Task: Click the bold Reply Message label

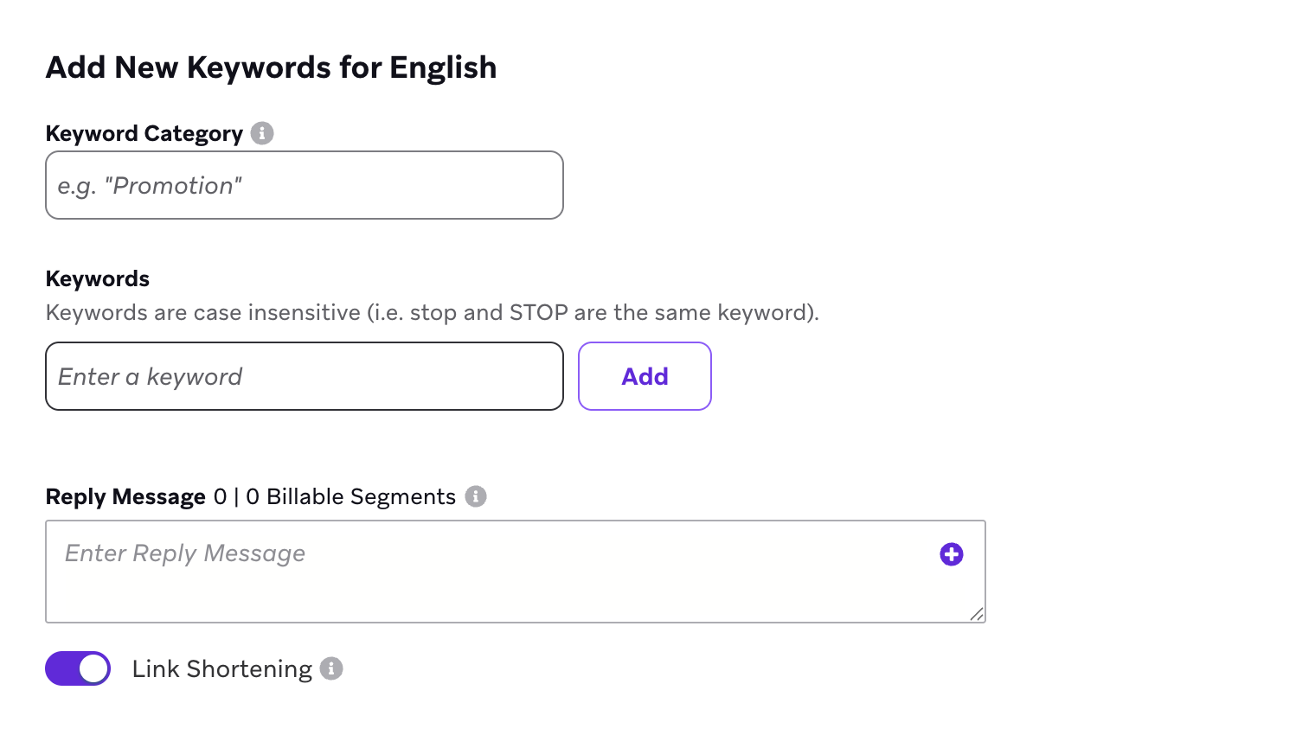Action: pyautogui.click(x=125, y=497)
